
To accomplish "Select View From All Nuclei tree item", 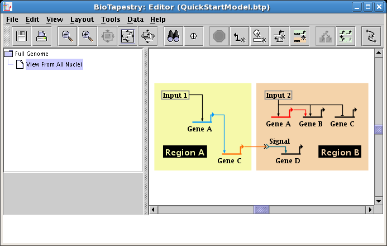I will pos(54,64).
